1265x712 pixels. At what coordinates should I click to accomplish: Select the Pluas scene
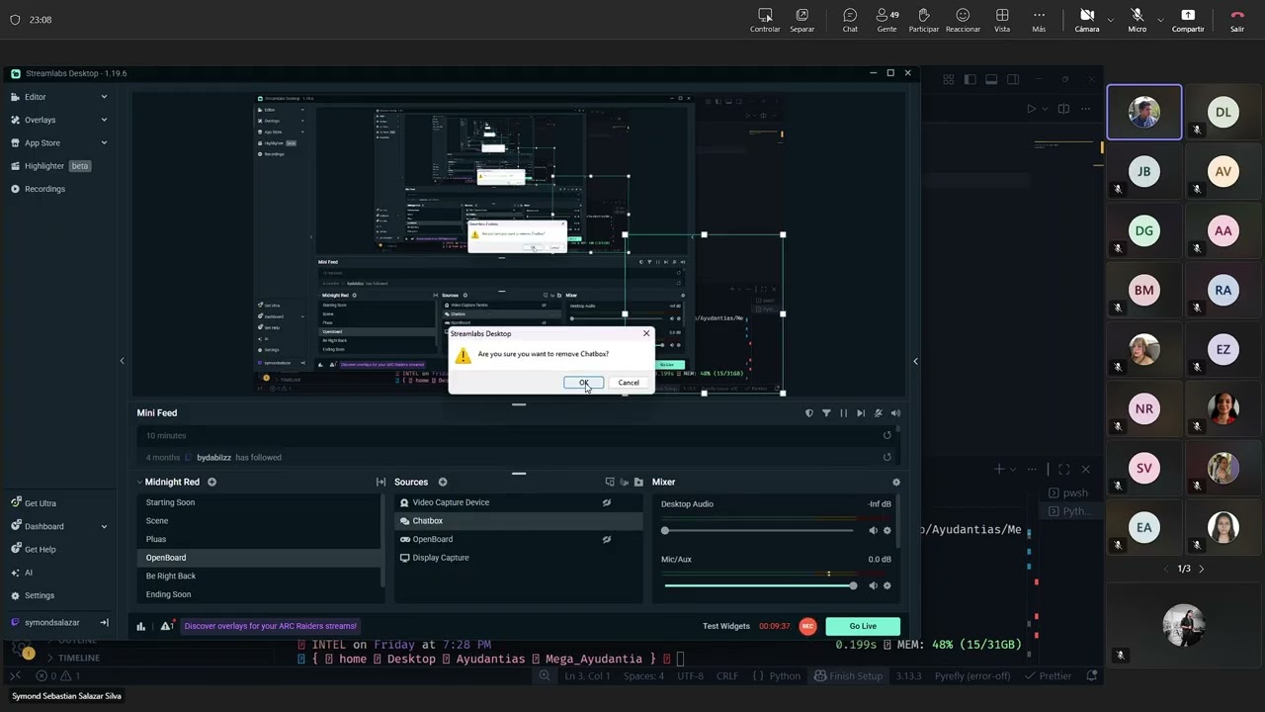pos(259,539)
